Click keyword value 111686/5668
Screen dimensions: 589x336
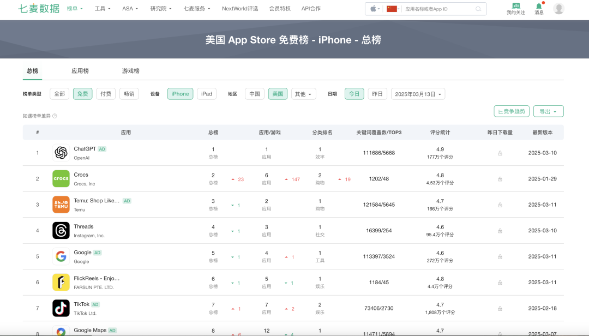379,153
